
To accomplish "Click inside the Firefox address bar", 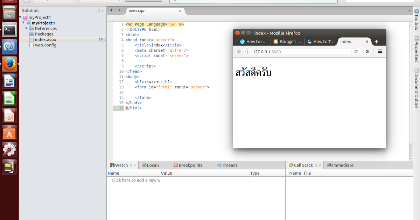I will click(x=301, y=51).
